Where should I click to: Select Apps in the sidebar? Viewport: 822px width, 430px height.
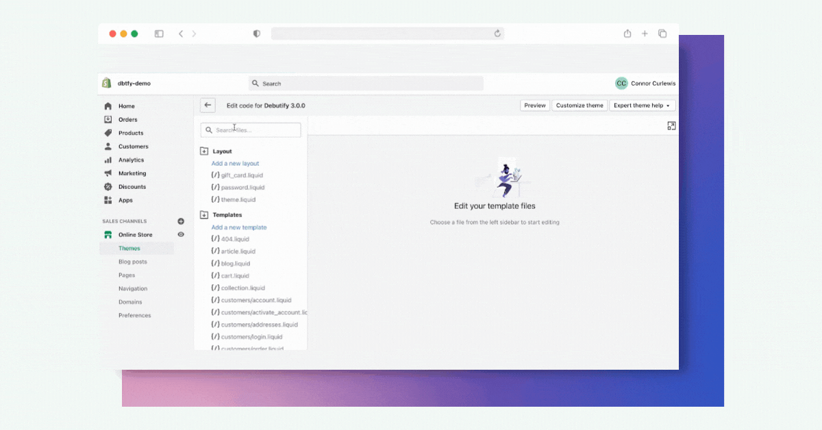click(x=125, y=201)
